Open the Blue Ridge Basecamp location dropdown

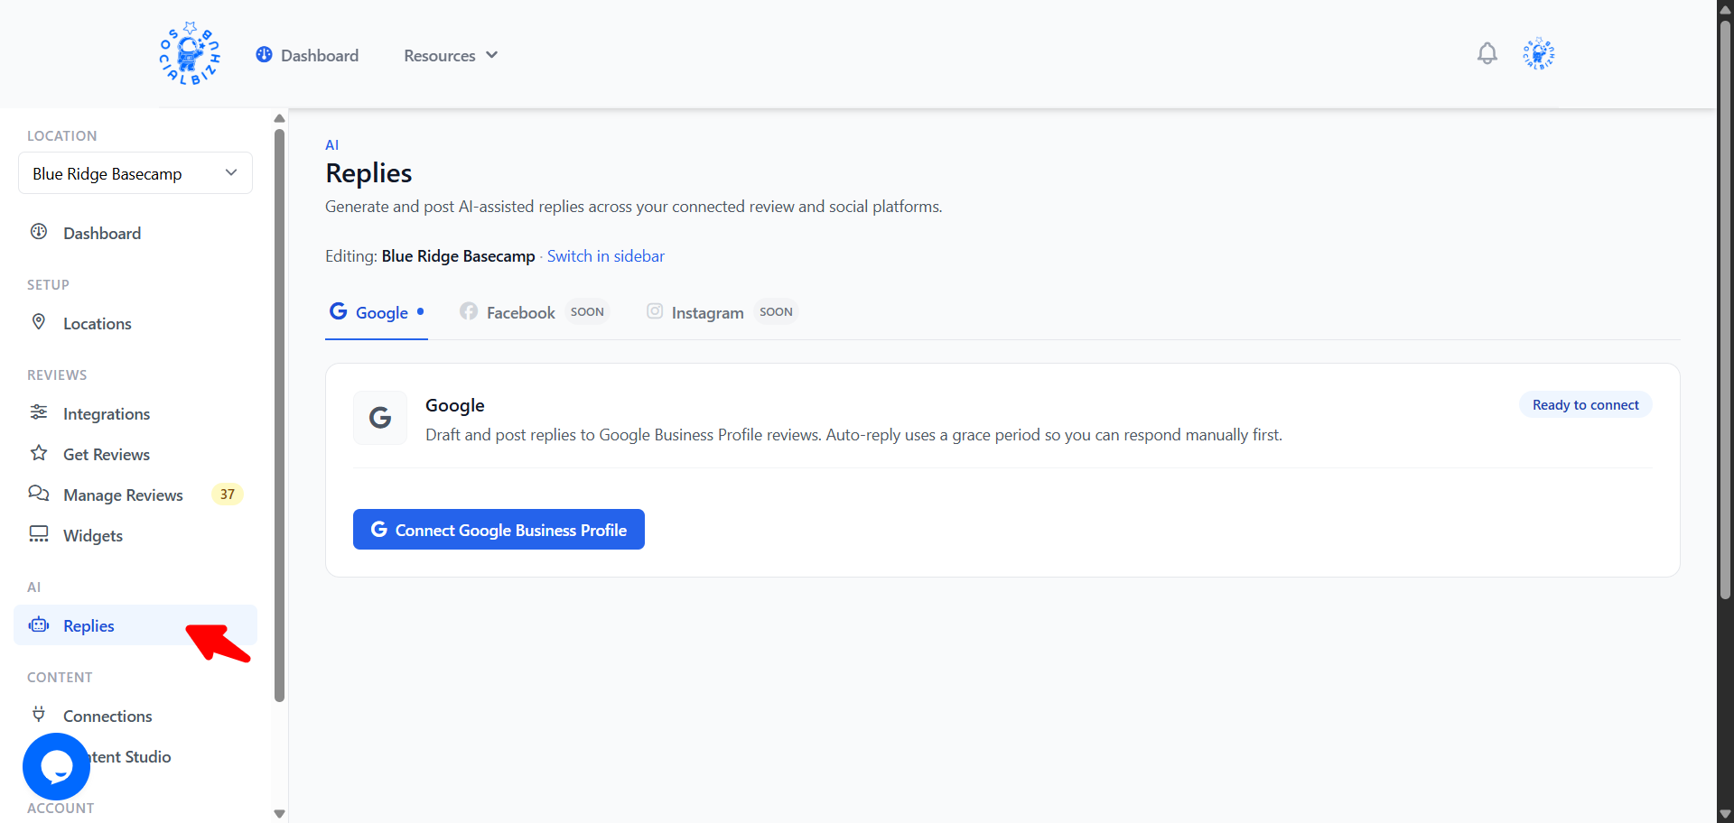point(135,173)
